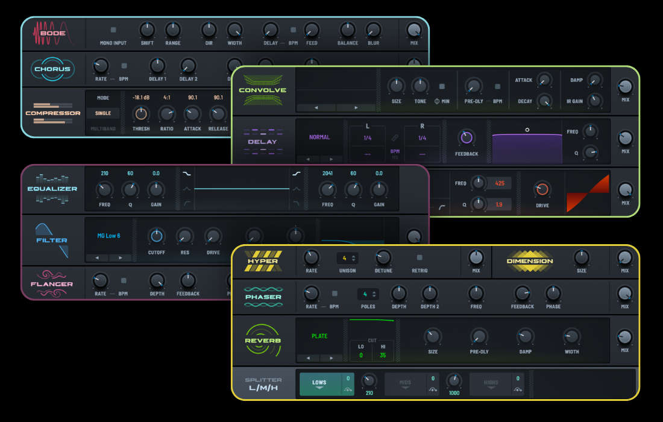Select high-shelf shape in Equalizer right band
Viewport: 663px width, 422px height.
pos(297,174)
